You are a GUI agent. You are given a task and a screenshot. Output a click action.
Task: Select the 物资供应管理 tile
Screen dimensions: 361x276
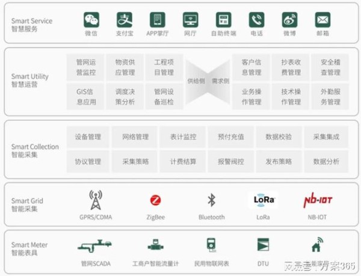click(x=125, y=67)
